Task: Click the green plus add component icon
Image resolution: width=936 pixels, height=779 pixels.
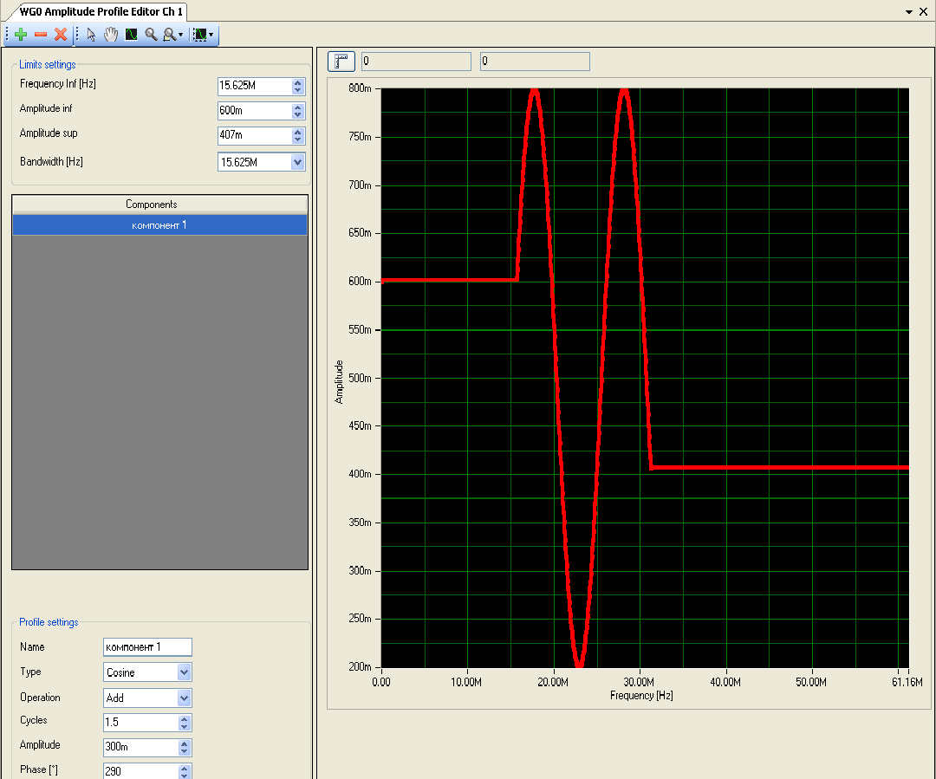Action: pos(21,35)
